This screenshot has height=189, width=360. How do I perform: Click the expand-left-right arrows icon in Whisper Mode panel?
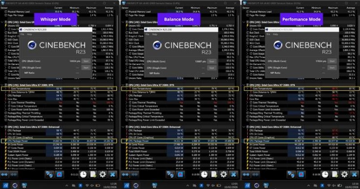[x=4, y=175]
